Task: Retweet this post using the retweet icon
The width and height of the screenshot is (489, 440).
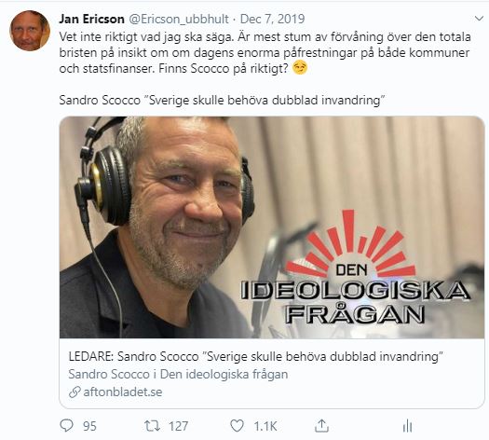Action: 152,426
